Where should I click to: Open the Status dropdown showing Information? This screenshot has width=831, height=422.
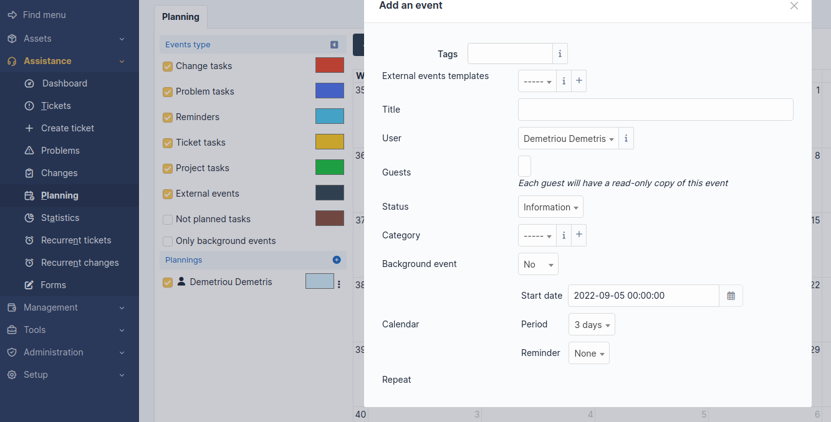tap(550, 206)
